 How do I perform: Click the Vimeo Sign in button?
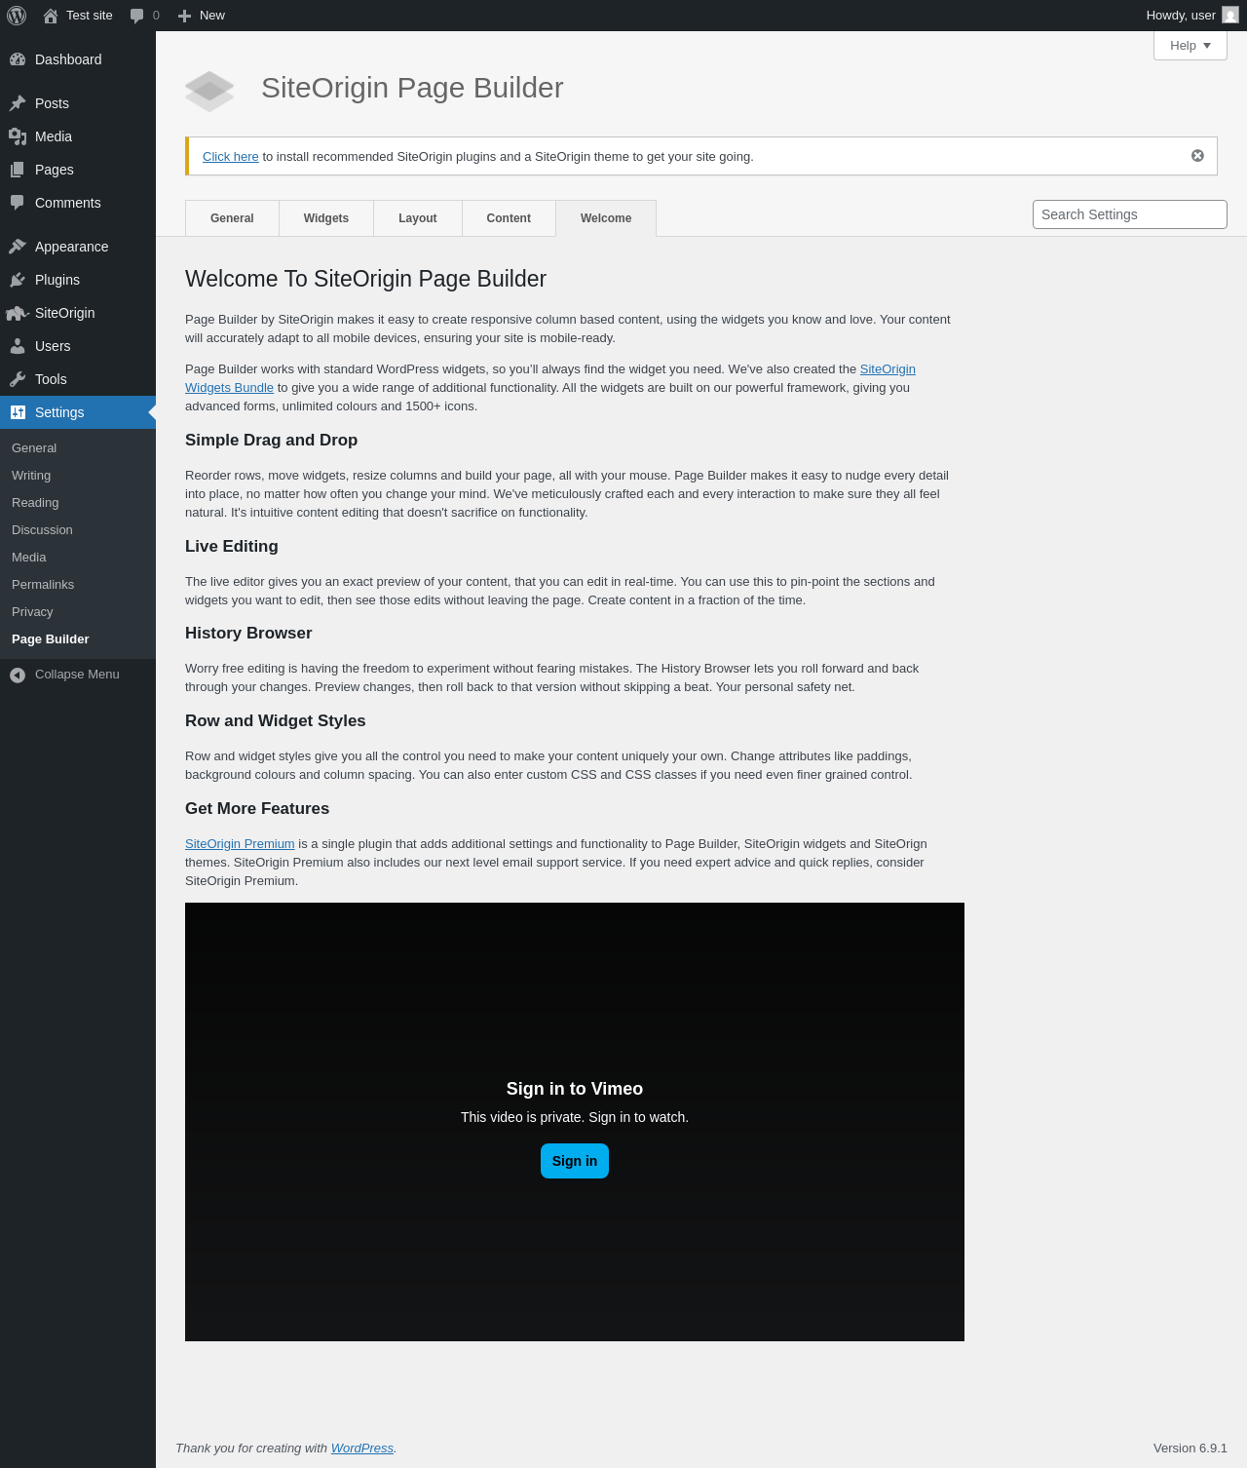tap(575, 1161)
